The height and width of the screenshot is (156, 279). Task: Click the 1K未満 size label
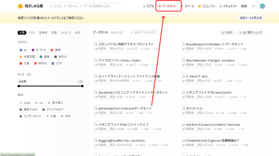(x=22, y=82)
